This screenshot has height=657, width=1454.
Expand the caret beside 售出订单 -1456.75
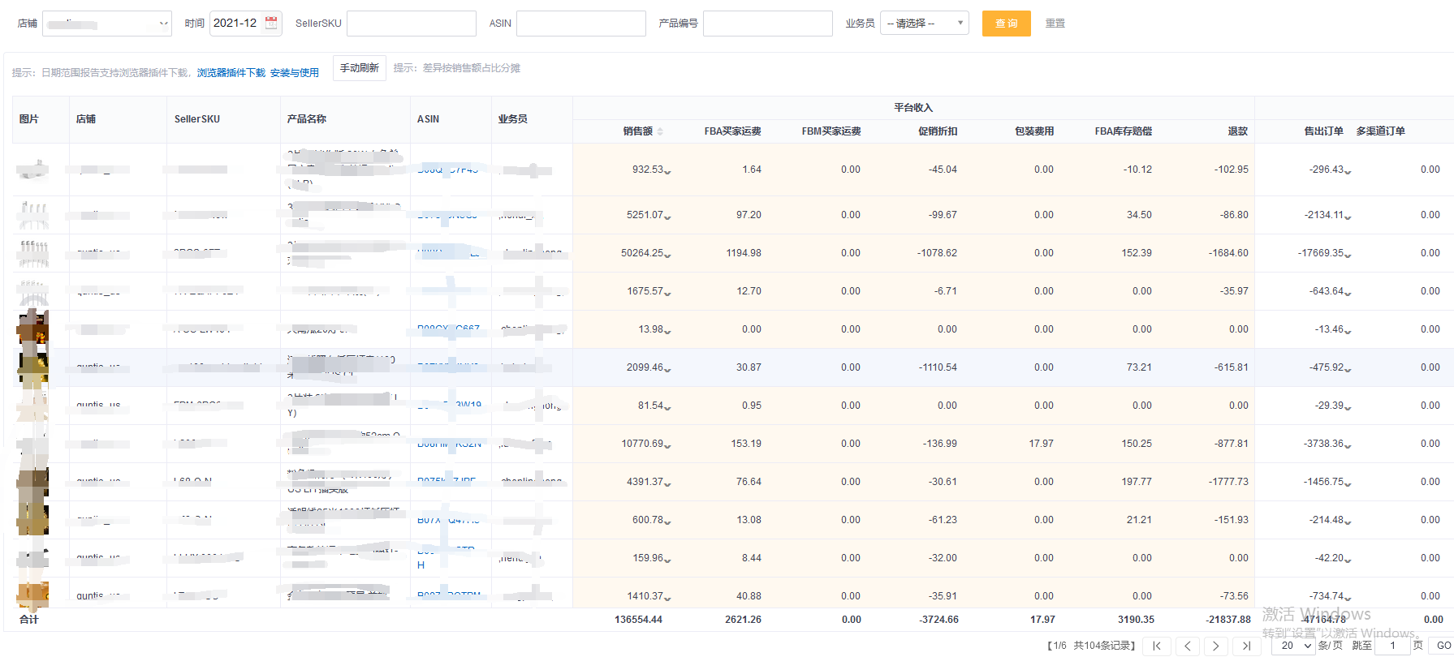coord(1348,484)
